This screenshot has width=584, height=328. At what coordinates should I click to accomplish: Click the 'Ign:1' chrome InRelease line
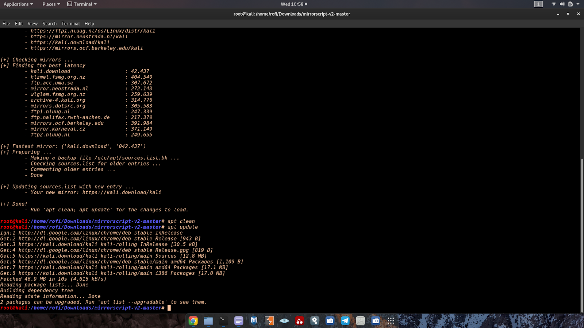[x=92, y=233]
